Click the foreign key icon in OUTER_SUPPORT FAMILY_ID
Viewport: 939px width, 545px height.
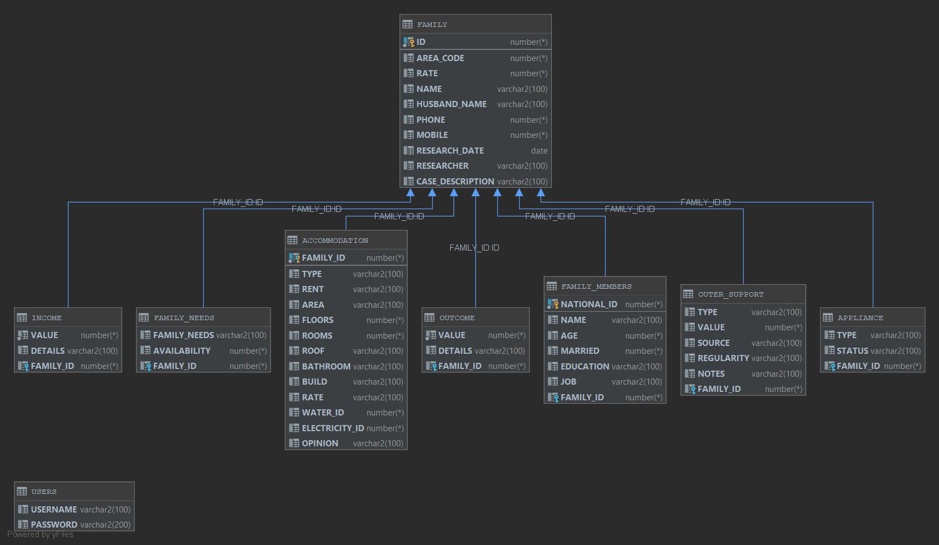click(690, 389)
